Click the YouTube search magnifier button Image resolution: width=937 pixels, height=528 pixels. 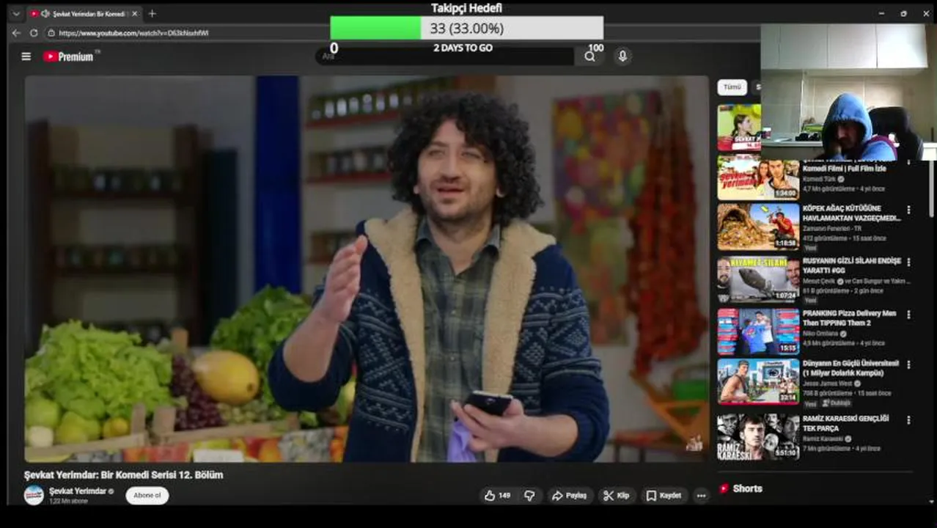589,56
